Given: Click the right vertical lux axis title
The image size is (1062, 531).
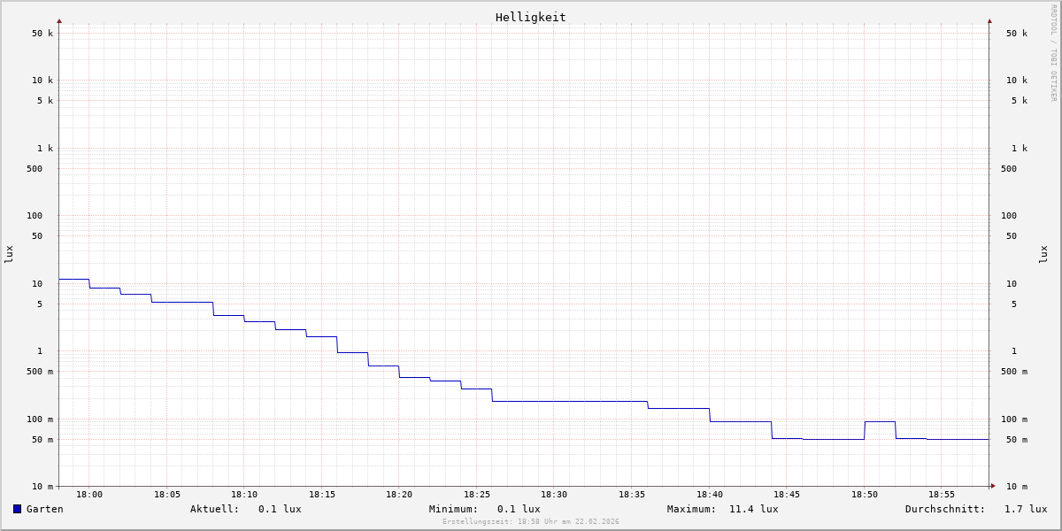Looking at the screenshot, I should [x=1043, y=254].
